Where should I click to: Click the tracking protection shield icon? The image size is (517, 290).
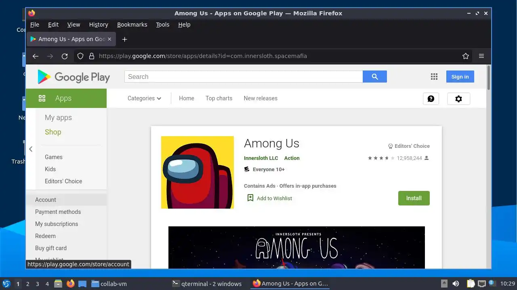(80, 56)
